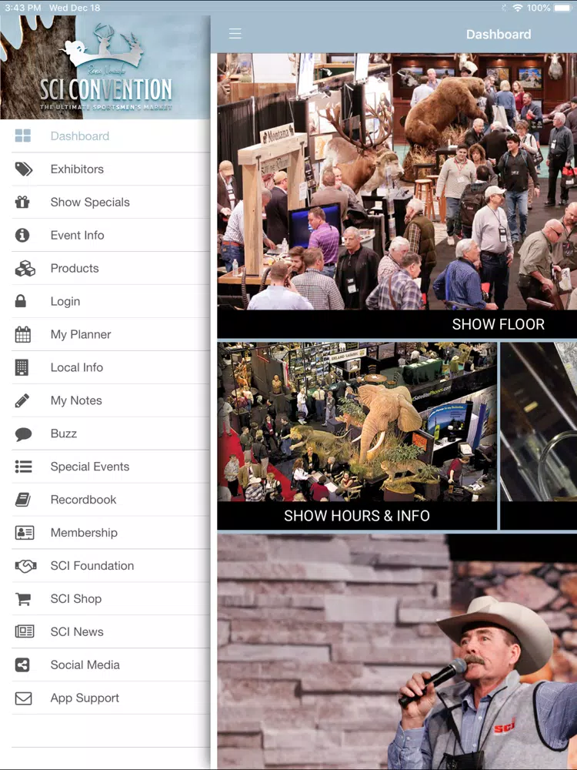Image resolution: width=577 pixels, height=770 pixels.
Task: Tap the SCI Convention logo banner
Action: coord(105,67)
